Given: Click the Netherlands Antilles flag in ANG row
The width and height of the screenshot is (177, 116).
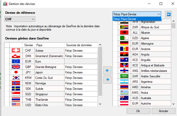Looking at the screenshot, I should point(124,71).
